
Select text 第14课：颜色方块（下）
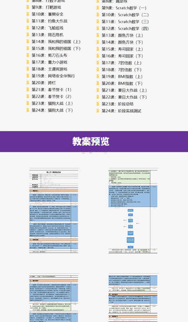(122, 42)
